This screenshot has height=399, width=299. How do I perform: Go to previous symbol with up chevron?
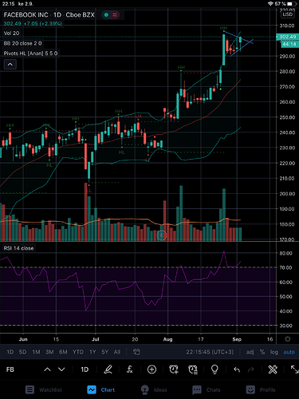click(x=47, y=369)
